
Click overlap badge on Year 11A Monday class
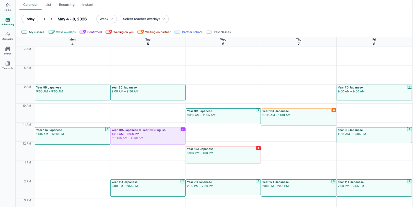[108, 129]
